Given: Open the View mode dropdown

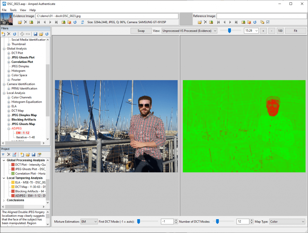Looking at the screenshot, I should (189, 31).
